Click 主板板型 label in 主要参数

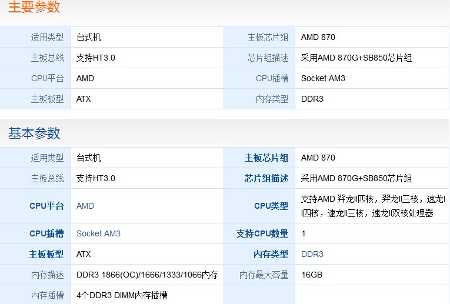click(48, 99)
